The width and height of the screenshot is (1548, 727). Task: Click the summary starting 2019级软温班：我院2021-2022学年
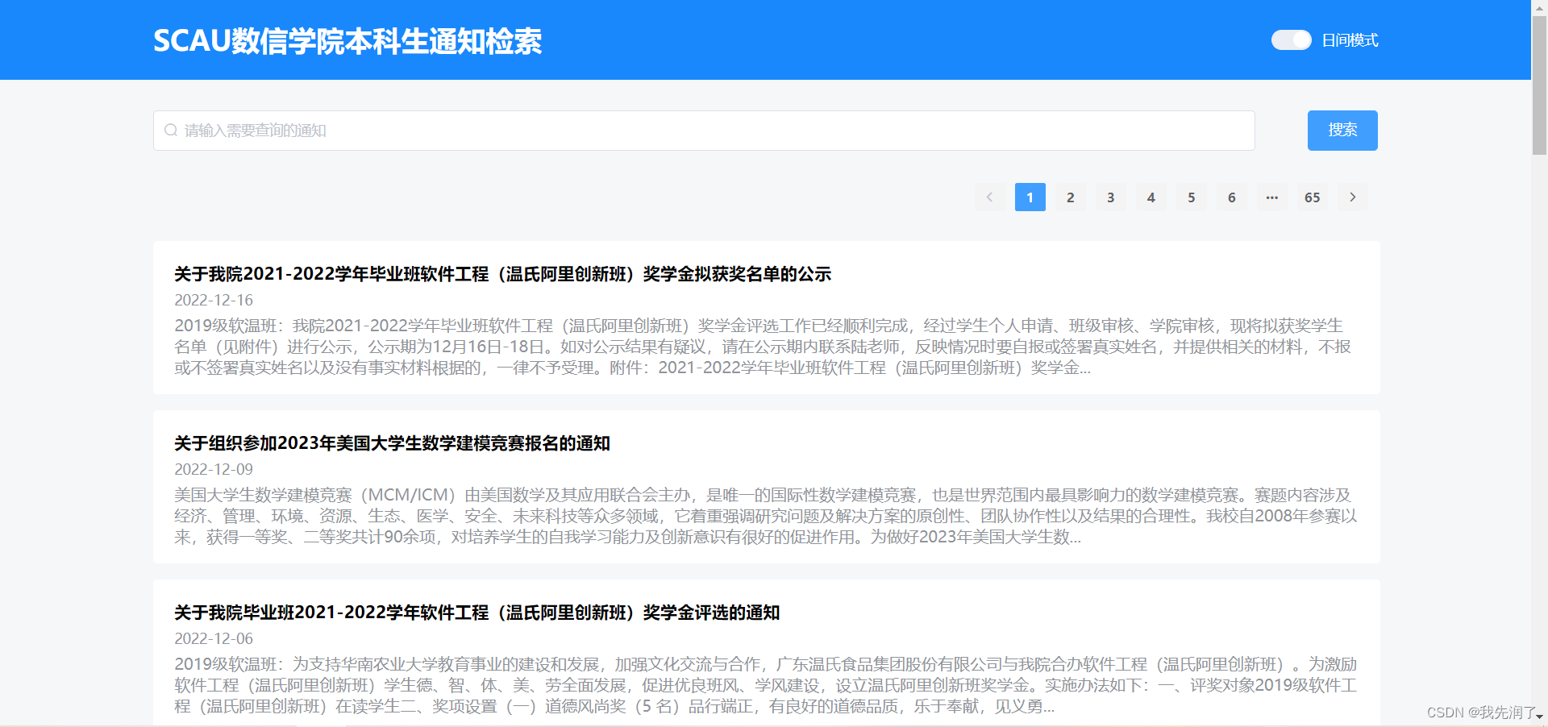(x=763, y=347)
